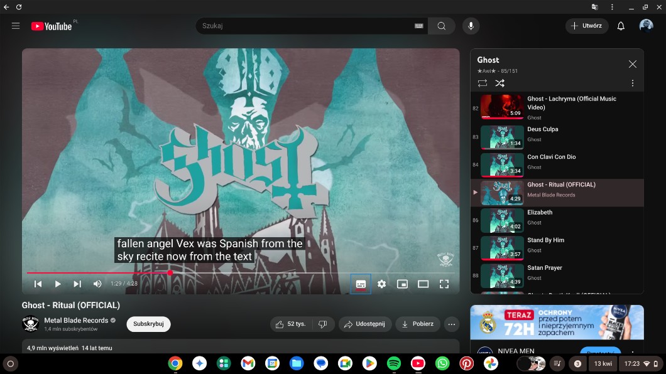
Task: Click the Udostępnij share button
Action: [365, 324]
